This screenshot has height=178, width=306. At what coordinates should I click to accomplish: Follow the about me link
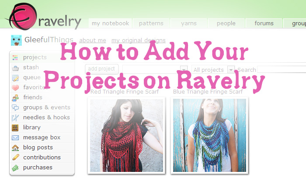click(x=93, y=40)
